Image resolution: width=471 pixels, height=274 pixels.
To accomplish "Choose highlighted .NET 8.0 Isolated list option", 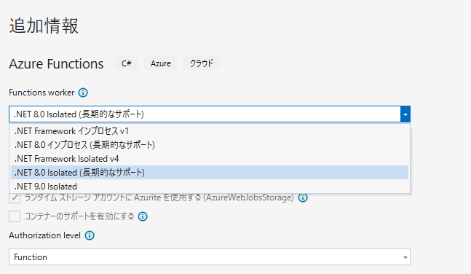I will (x=210, y=173).
